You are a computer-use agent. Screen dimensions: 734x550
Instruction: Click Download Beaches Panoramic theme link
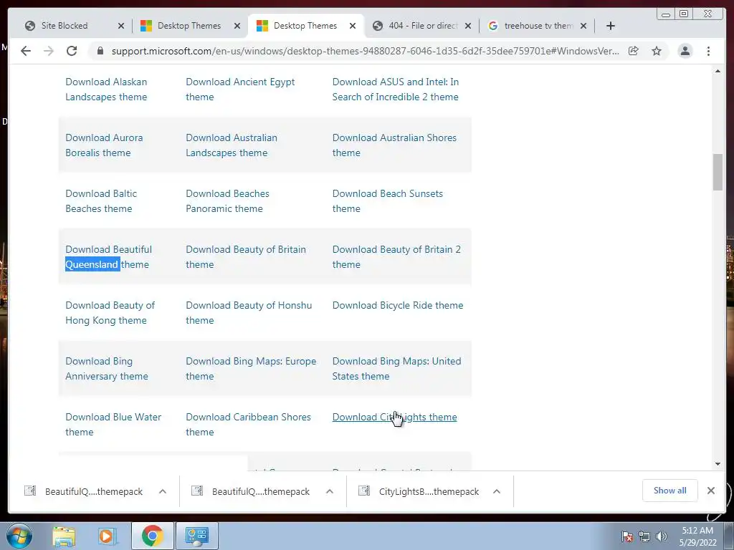[227, 201]
